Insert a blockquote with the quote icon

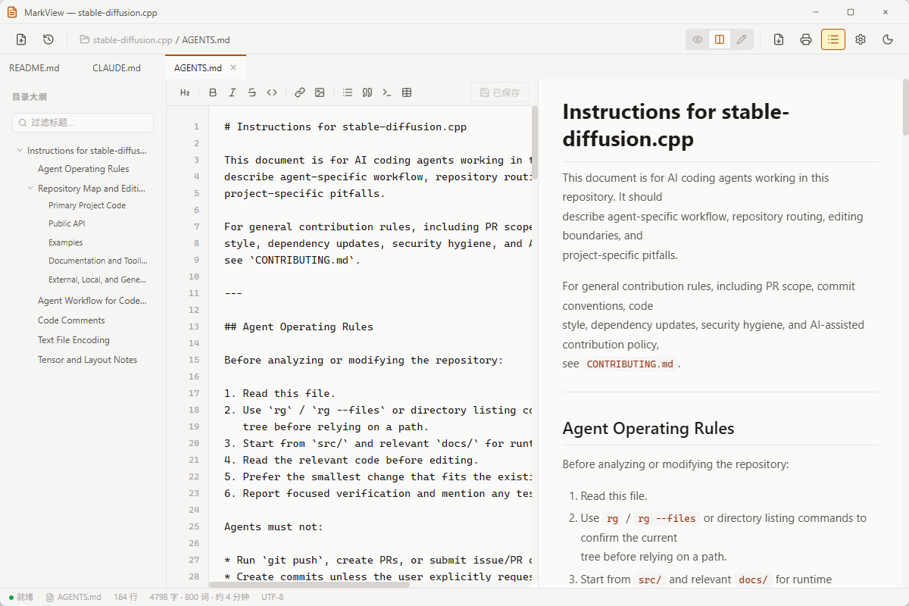[367, 92]
